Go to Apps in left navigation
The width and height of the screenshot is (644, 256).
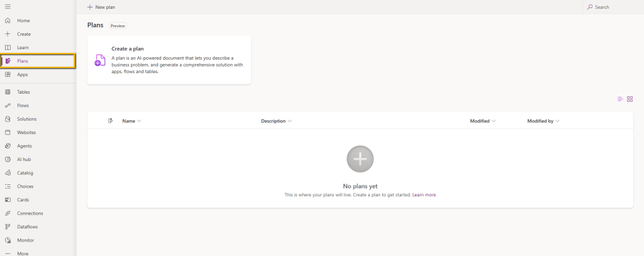tap(23, 74)
